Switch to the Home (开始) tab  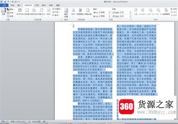pos(12,5)
